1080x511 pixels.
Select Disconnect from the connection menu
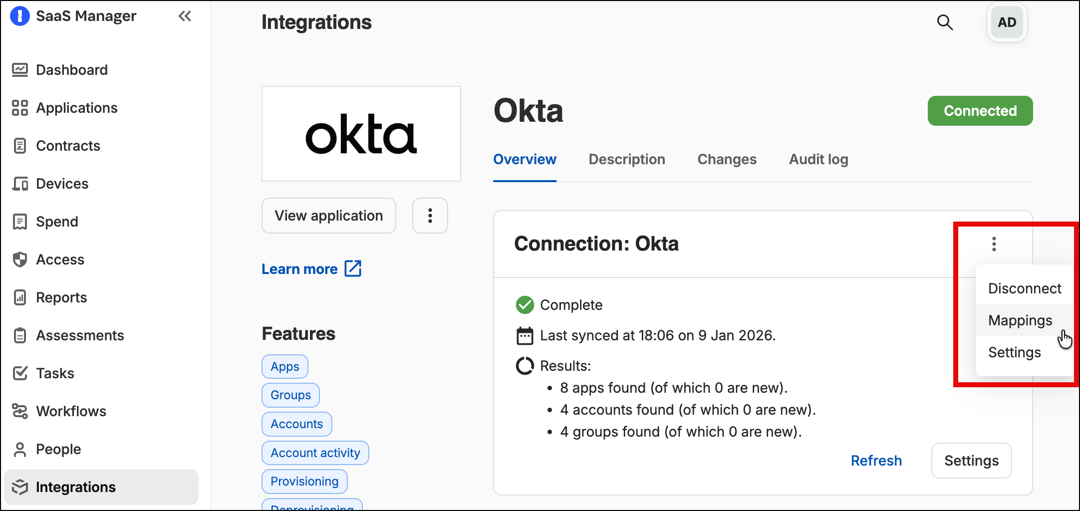[1025, 288]
